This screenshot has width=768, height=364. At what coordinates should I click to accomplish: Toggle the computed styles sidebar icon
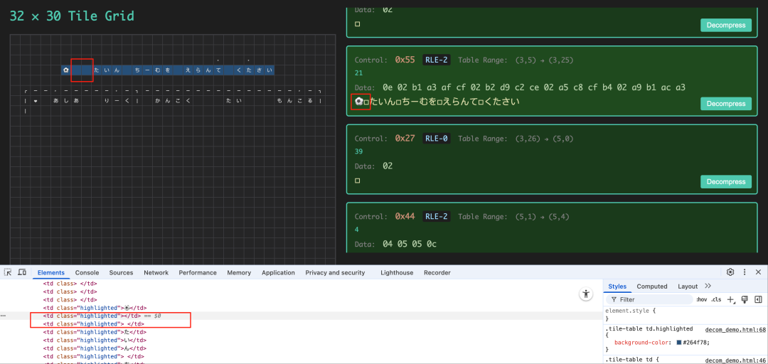(x=758, y=299)
